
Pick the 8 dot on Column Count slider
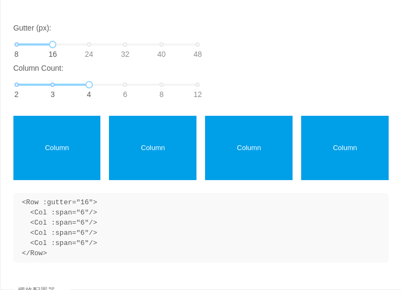(x=162, y=85)
